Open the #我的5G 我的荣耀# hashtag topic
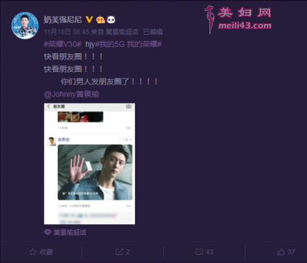 pyautogui.click(x=128, y=44)
